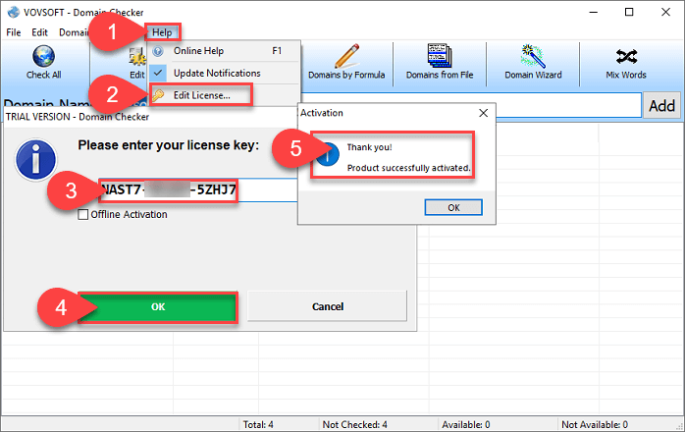Screen dimensions: 685x432
Task: Open Domains from File tool
Action: tap(440, 62)
